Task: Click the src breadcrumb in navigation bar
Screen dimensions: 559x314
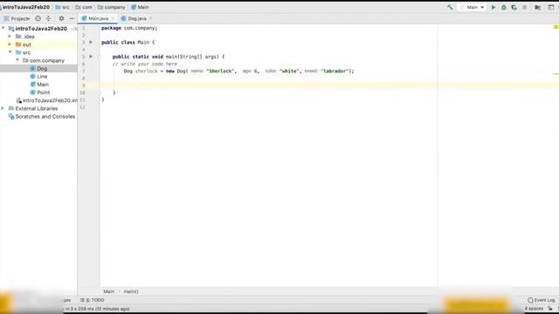Action: tap(62, 7)
